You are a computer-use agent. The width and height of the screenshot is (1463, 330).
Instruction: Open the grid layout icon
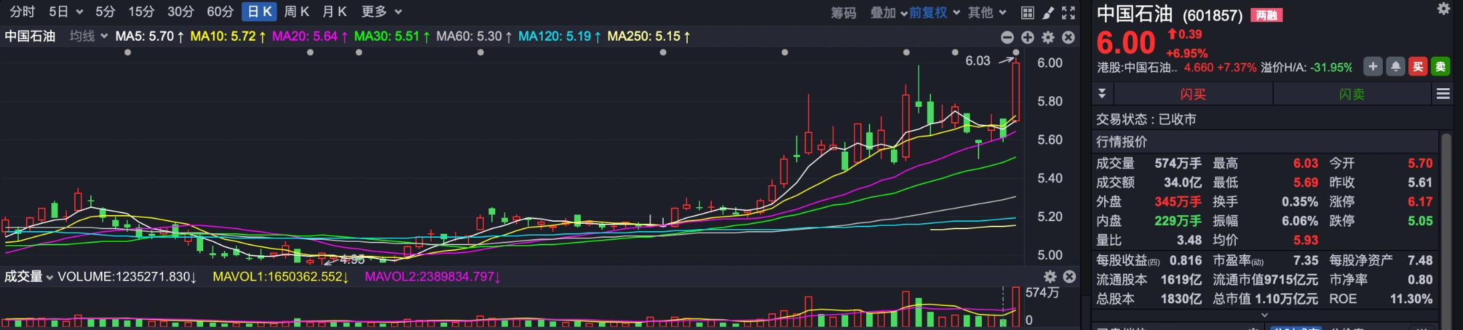pyautogui.click(x=1027, y=13)
